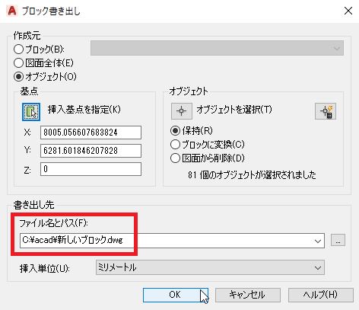Click the AutoCAD logo in title bar
Screen dimensions: 359x310
pyautogui.click(x=12, y=11)
